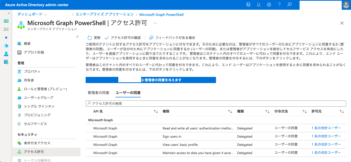
Task: Click the 所有者 people icon
Action: 19,80
